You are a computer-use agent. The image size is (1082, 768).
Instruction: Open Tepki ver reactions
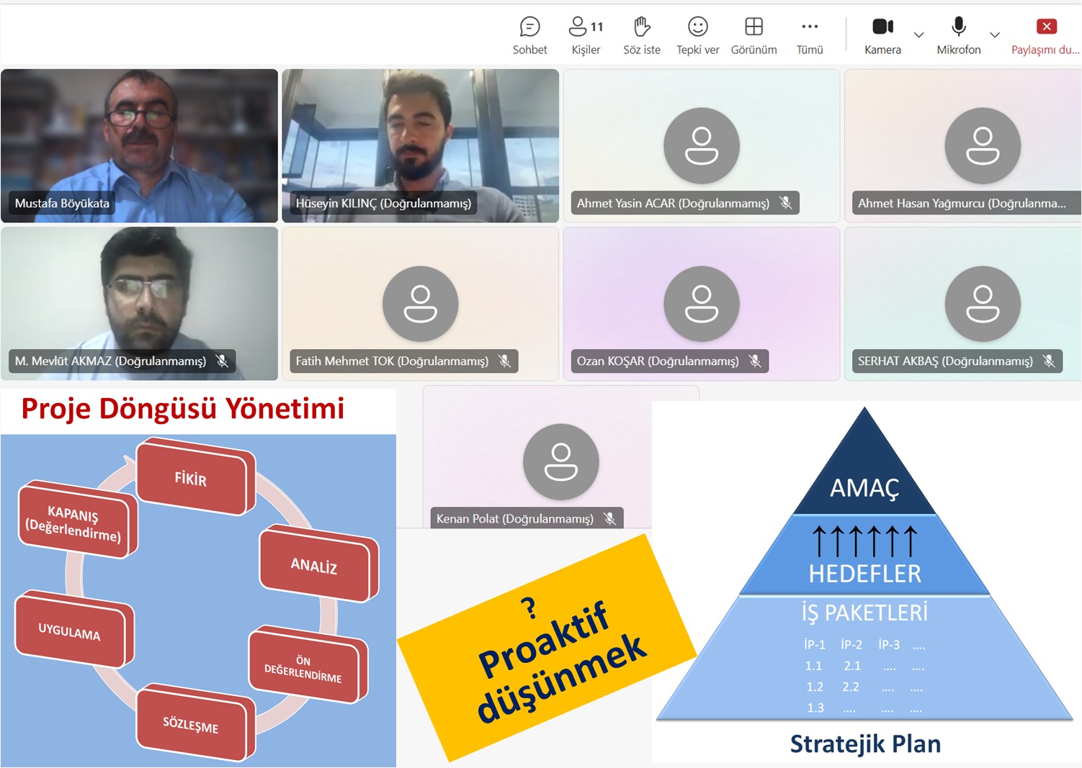(x=697, y=35)
